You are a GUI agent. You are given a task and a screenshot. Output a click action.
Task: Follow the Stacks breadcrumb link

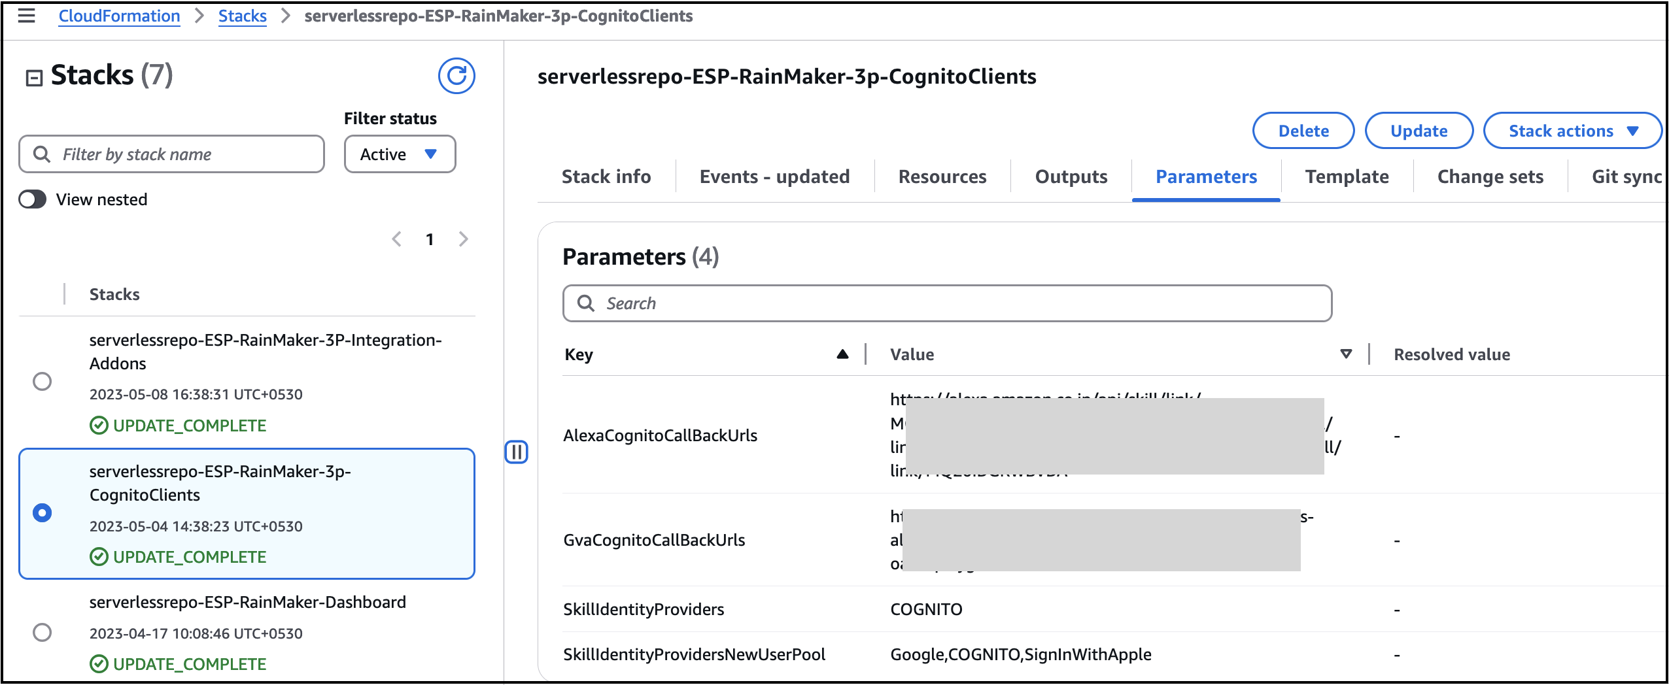(x=243, y=16)
